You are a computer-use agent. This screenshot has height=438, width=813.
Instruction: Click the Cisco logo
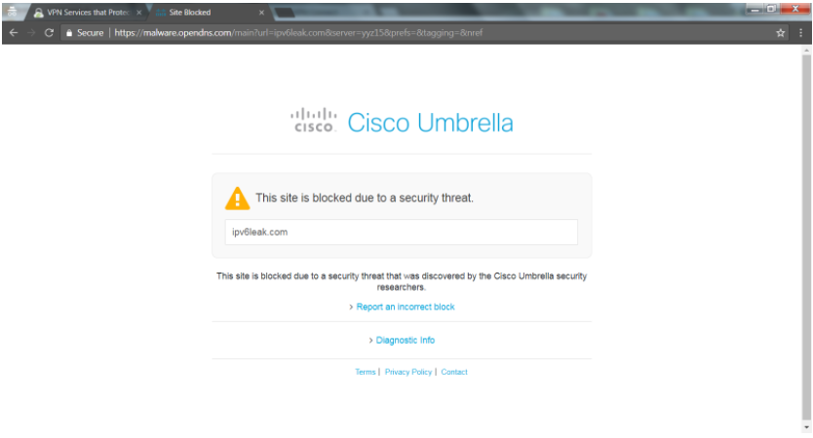313,120
